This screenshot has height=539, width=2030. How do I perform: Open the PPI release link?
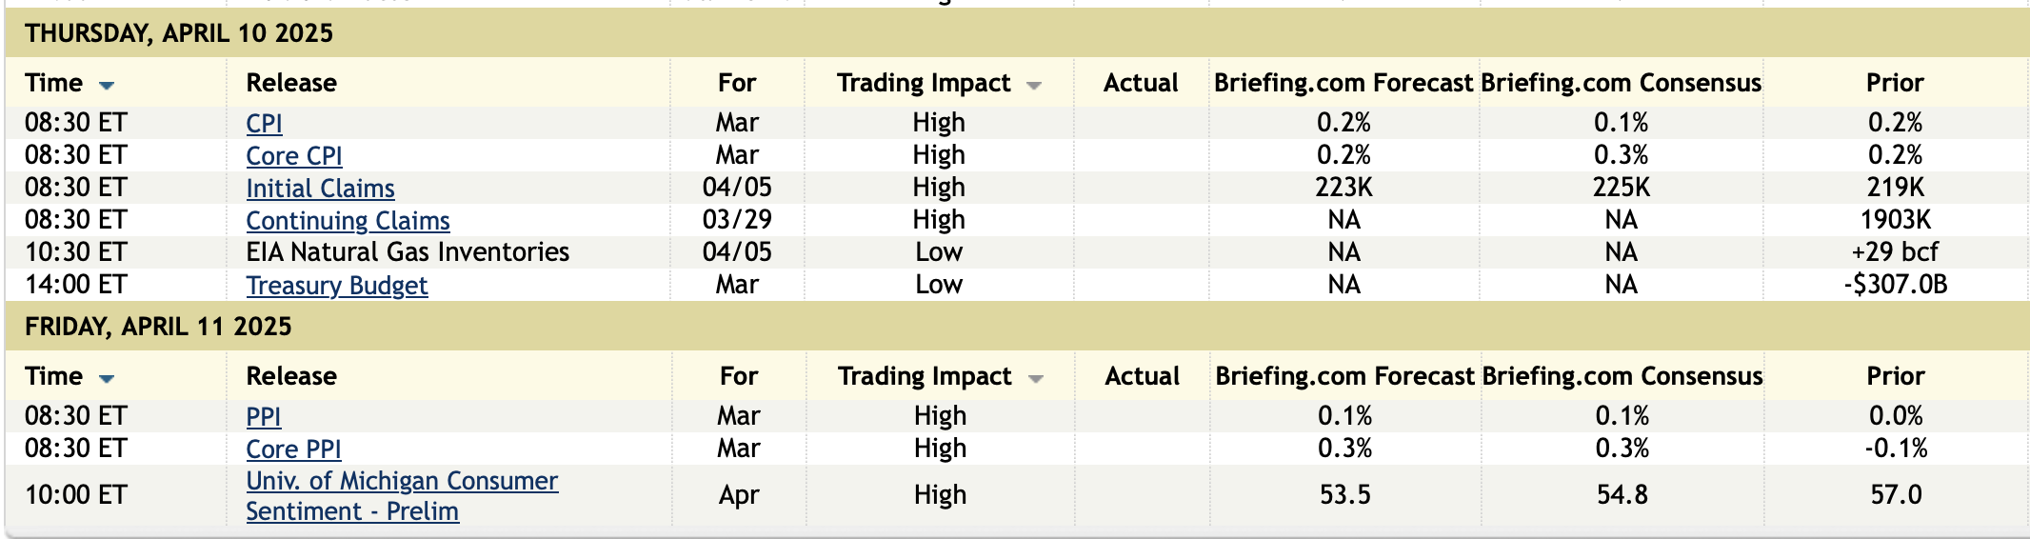(263, 417)
